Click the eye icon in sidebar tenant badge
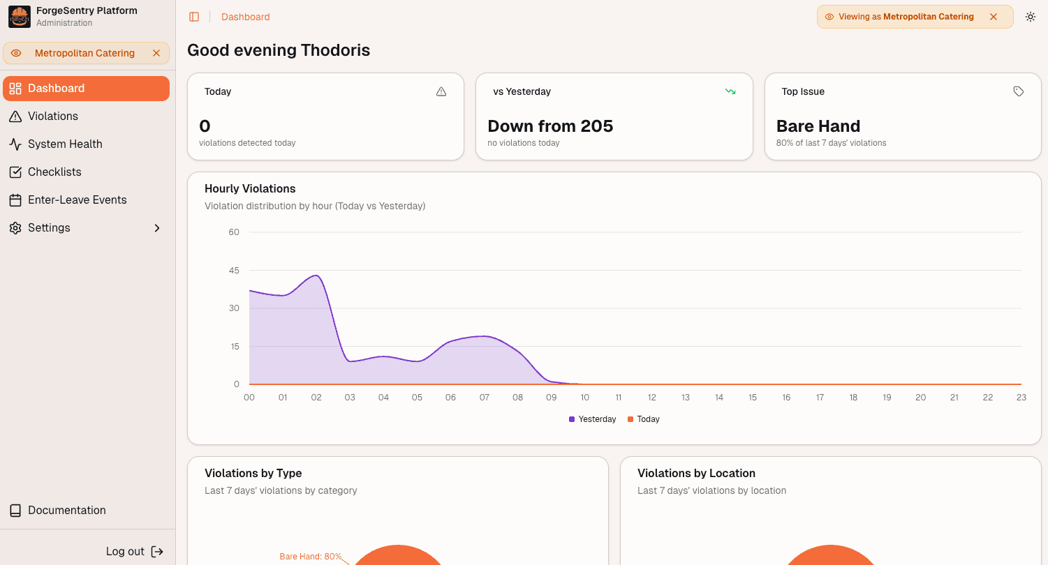 16,53
